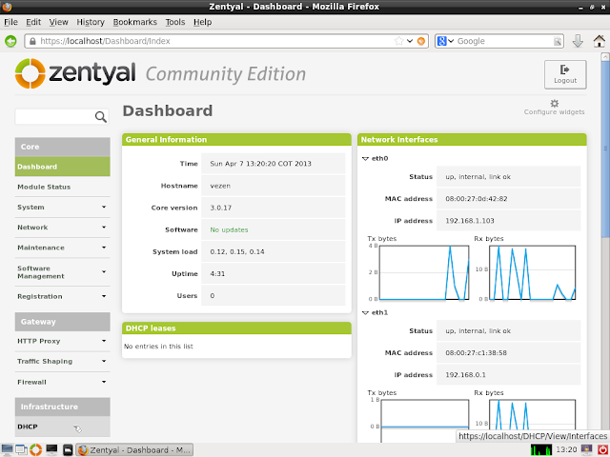
Task: Click the Network Interfaces widget header
Action: click(x=472, y=140)
